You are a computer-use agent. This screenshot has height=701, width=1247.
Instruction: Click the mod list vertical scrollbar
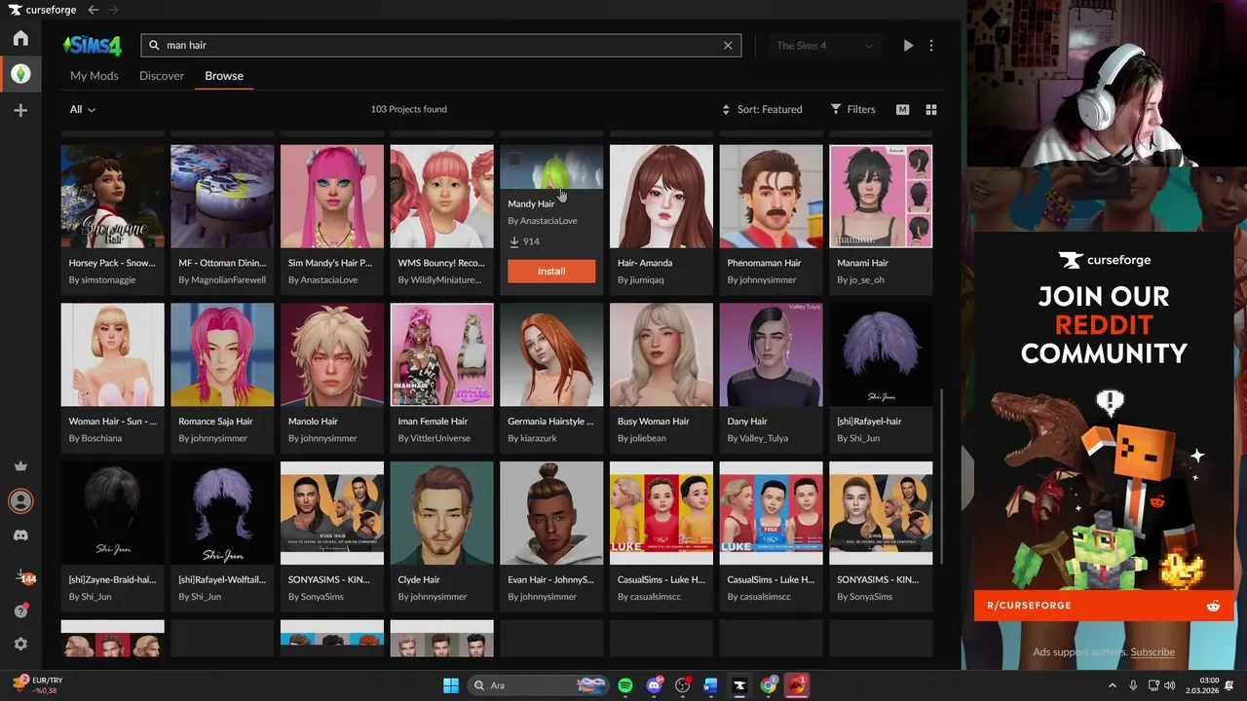[x=940, y=477]
